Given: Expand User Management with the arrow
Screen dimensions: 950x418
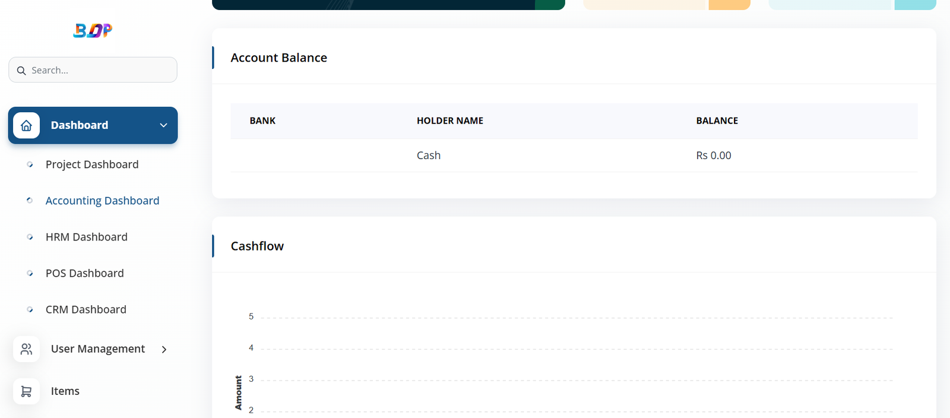Looking at the screenshot, I should (x=164, y=349).
